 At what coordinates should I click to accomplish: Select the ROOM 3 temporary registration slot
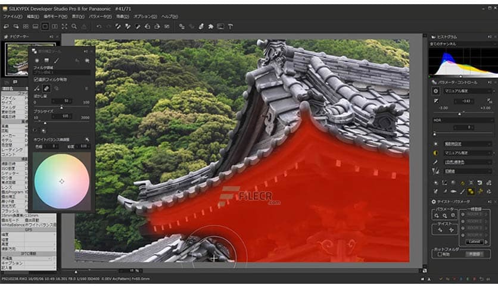(475, 228)
